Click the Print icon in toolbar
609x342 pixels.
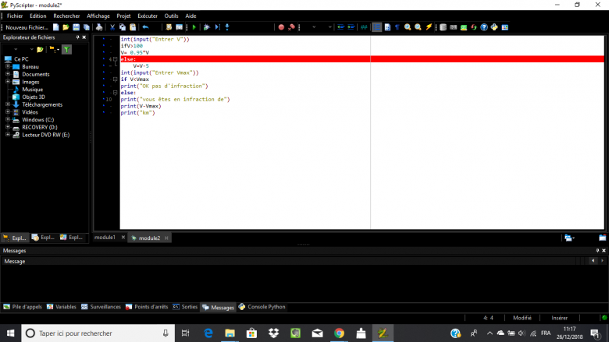click(99, 27)
